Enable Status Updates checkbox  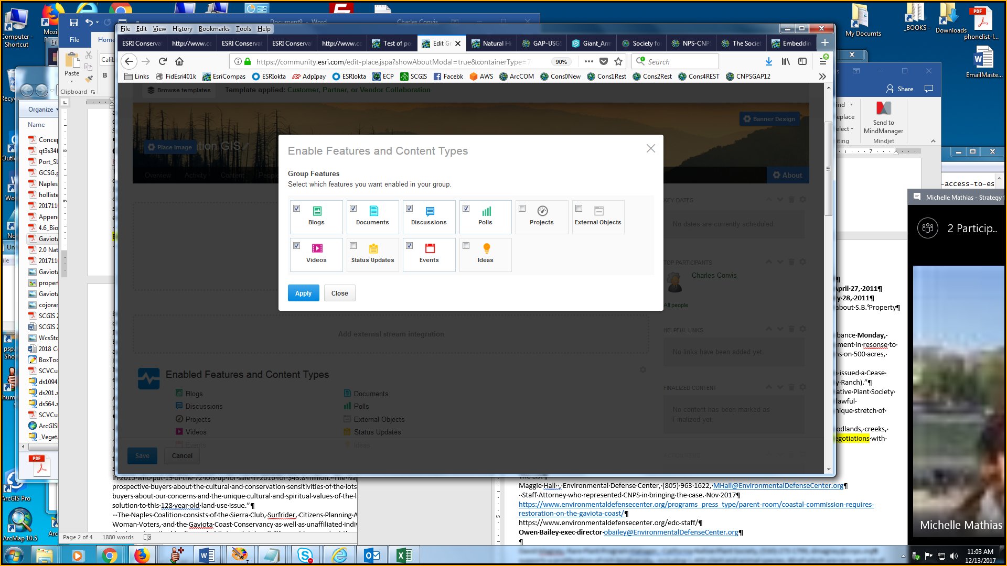tap(353, 246)
